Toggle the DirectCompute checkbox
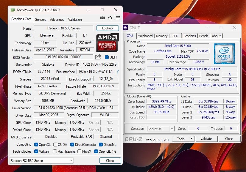 pyautogui.click(x=72, y=145)
